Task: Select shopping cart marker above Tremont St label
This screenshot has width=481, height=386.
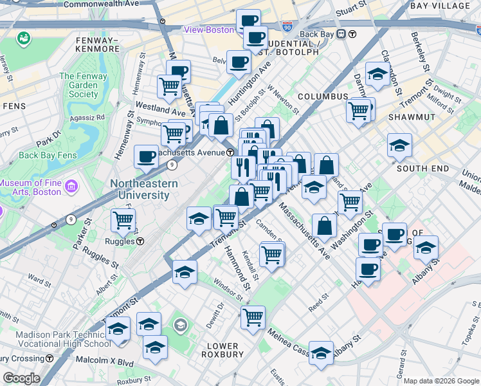Action: (x=226, y=219)
